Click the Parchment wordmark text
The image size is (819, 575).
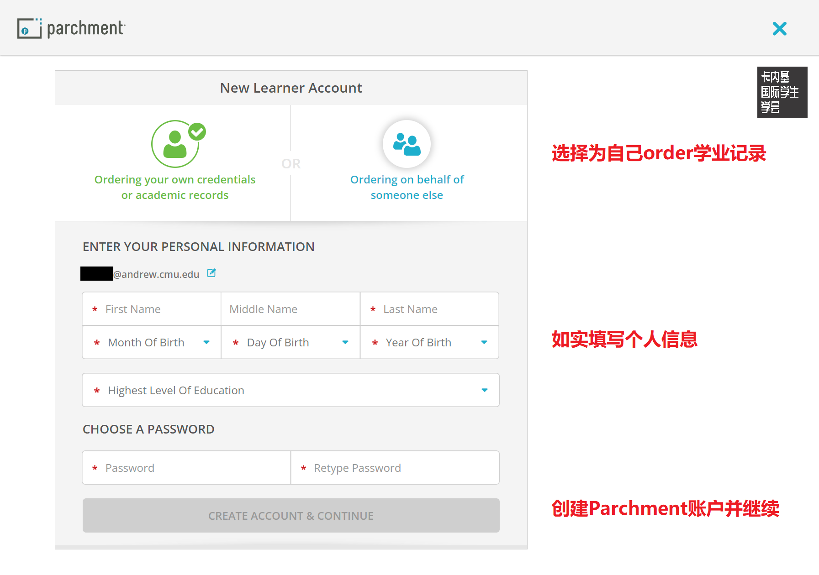click(x=86, y=28)
